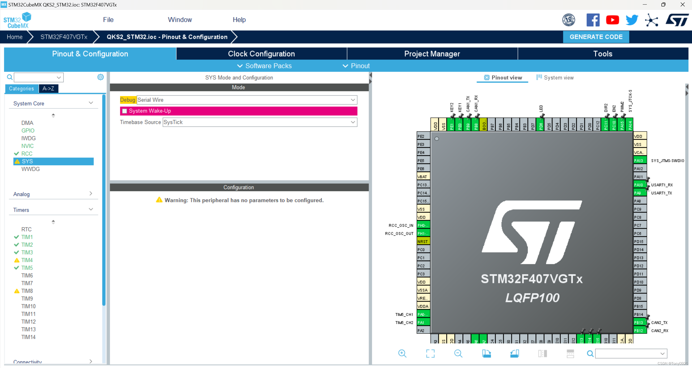Open the Facebook link icon
The width and height of the screenshot is (692, 368).
click(x=593, y=20)
